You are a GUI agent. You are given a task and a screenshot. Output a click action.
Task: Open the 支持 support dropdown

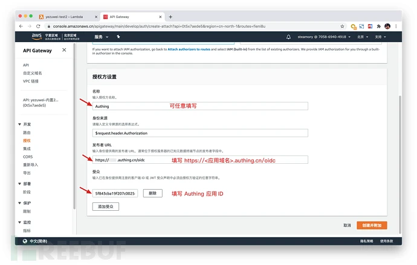pyautogui.click(x=380, y=37)
